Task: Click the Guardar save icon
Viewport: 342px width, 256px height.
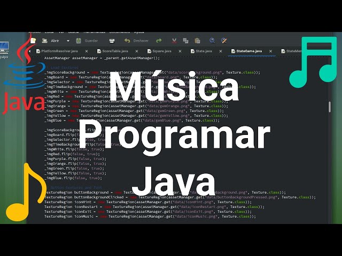Action: coord(79,41)
